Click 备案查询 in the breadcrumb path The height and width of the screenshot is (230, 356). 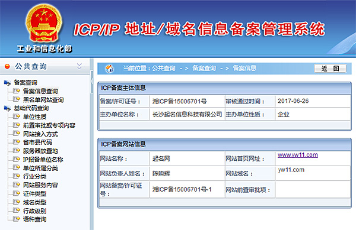click(x=204, y=68)
